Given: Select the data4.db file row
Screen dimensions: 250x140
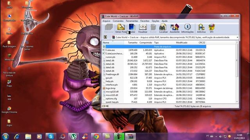Looking at the screenshot, I should pyautogui.click(x=154, y=71).
